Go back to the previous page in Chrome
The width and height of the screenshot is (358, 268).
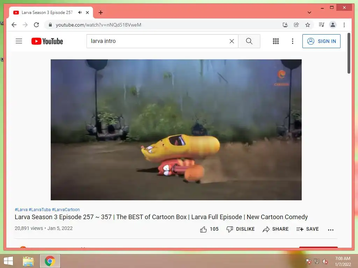pyautogui.click(x=14, y=25)
